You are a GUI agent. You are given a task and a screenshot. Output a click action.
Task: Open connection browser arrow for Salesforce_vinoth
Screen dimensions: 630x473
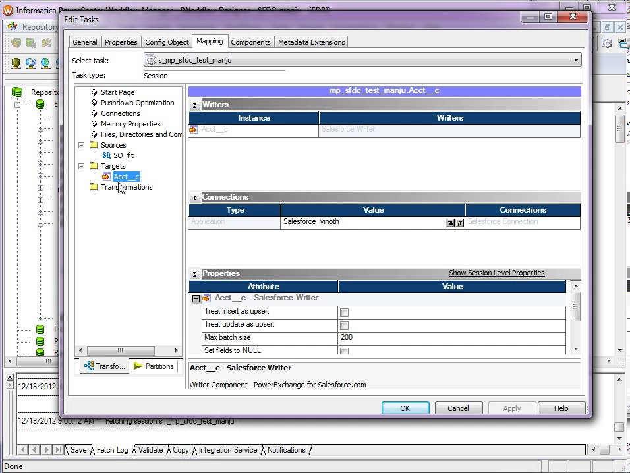[x=450, y=223]
